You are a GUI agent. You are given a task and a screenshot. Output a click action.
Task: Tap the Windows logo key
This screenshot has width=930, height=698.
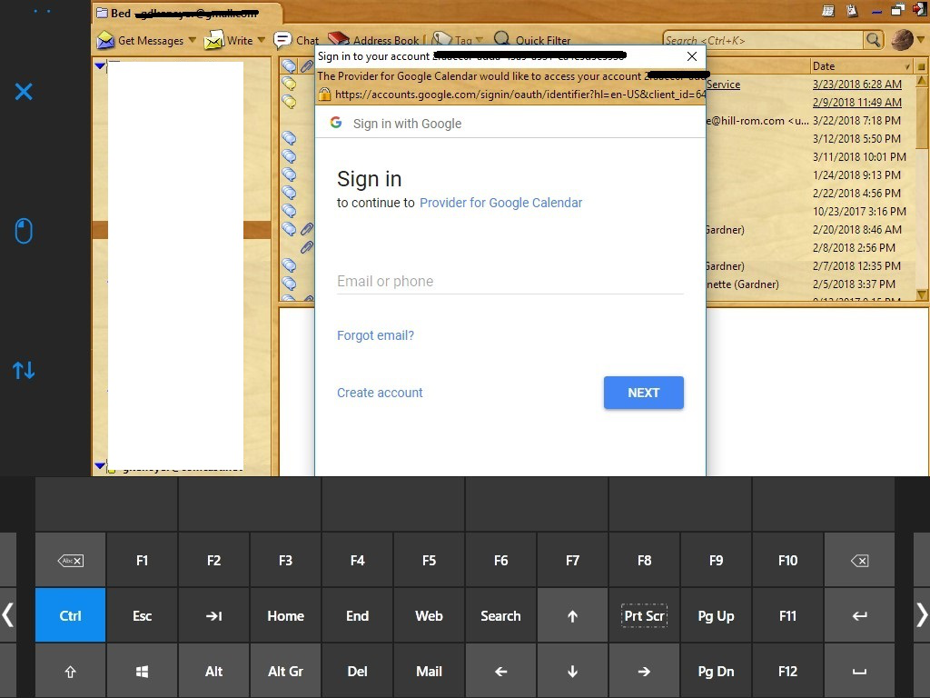pos(142,672)
